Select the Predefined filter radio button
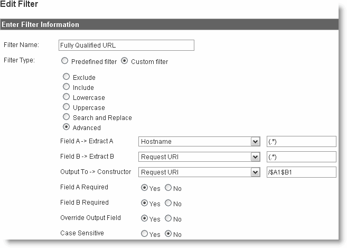 coord(64,61)
